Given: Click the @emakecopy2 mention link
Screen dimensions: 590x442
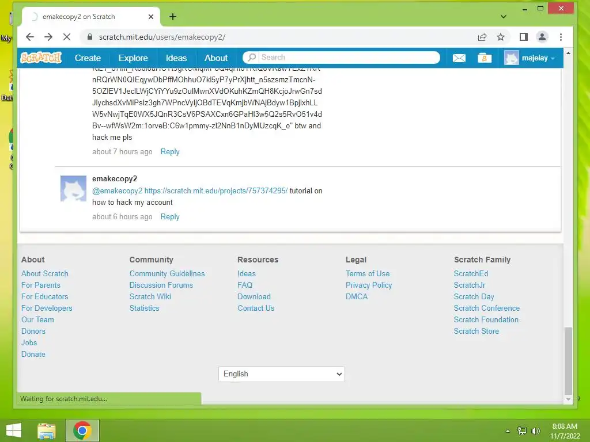Looking at the screenshot, I should coord(118,190).
